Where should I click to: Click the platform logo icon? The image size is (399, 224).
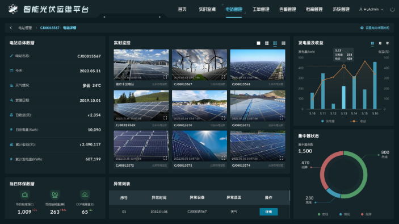coord(12,9)
